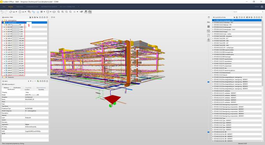Select the IFC exportschema classification row

tap(237, 59)
